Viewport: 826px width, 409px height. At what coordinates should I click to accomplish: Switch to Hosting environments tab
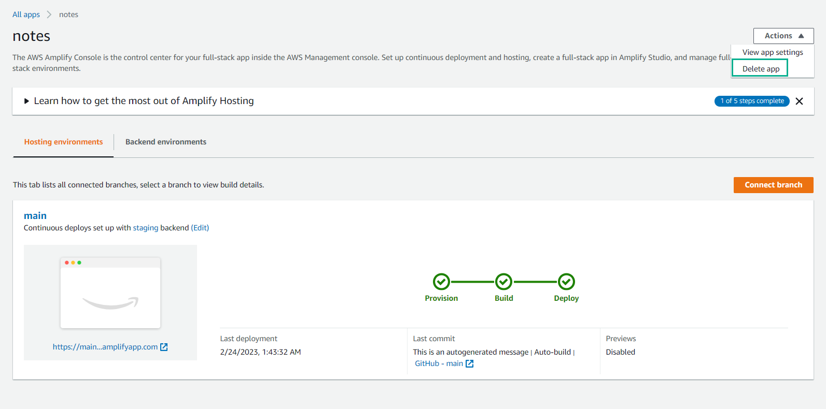point(63,142)
